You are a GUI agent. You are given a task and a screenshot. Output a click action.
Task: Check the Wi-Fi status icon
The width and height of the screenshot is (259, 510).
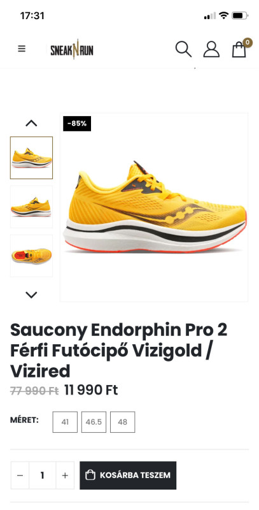point(223,15)
